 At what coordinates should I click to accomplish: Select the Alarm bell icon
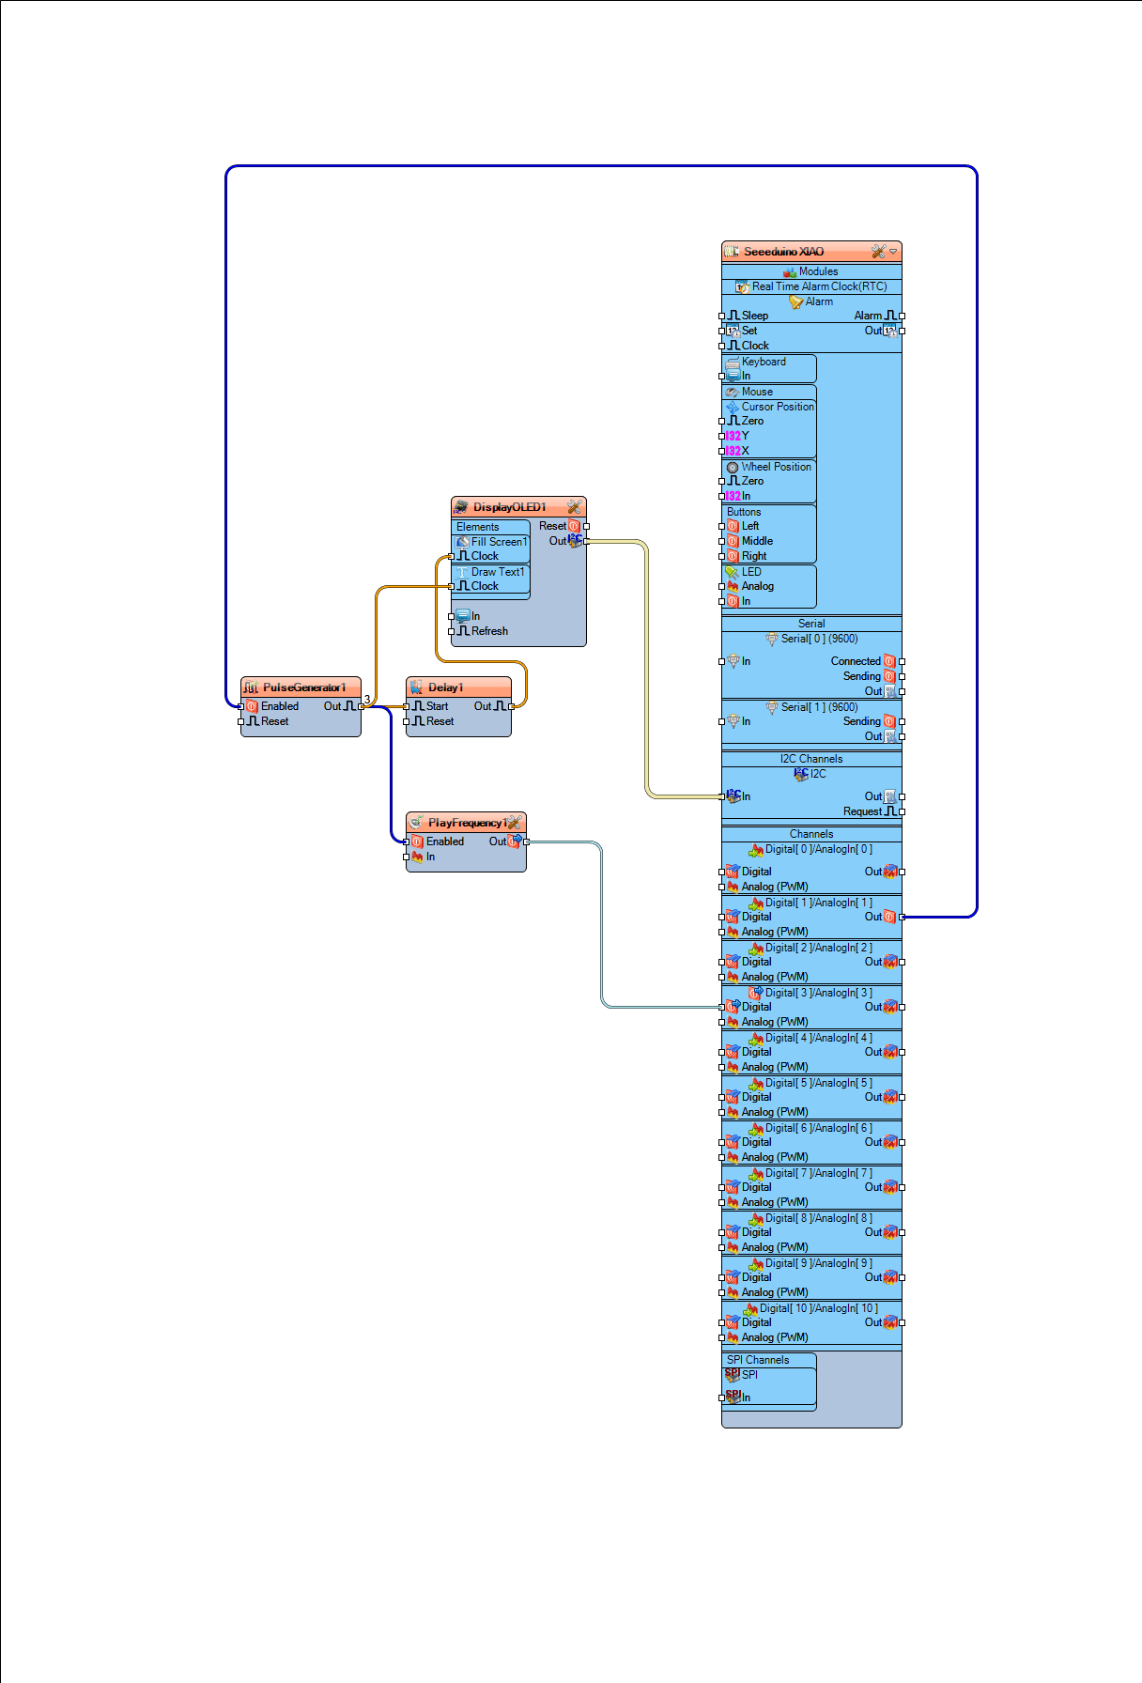tap(795, 301)
